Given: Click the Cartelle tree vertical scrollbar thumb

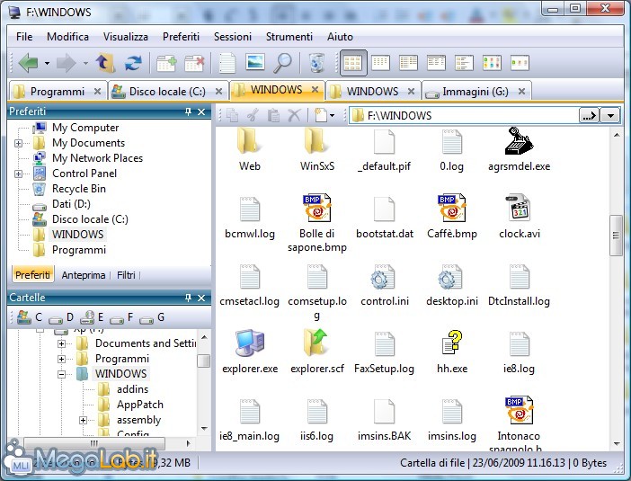Looking at the screenshot, I should coord(204,361).
